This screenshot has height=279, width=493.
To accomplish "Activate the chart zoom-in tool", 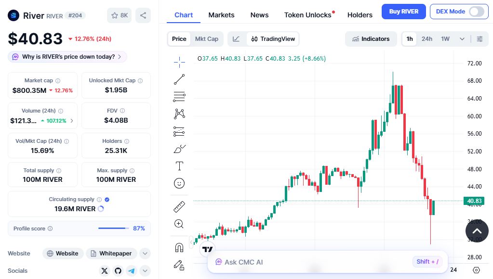I will point(179,224).
